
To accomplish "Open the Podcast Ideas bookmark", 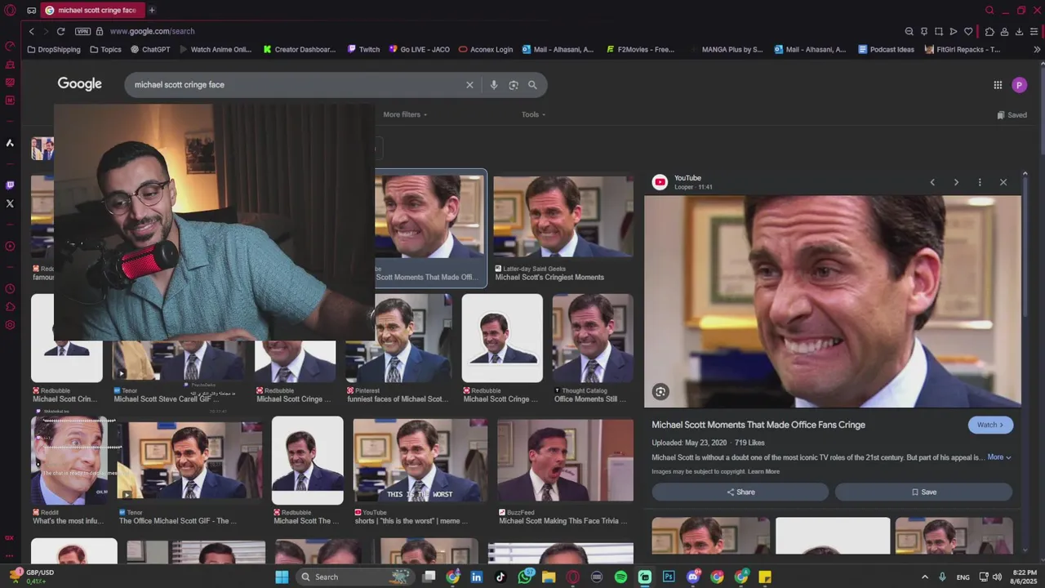I will (x=886, y=49).
